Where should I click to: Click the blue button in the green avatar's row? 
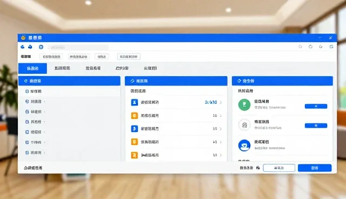click(x=316, y=107)
